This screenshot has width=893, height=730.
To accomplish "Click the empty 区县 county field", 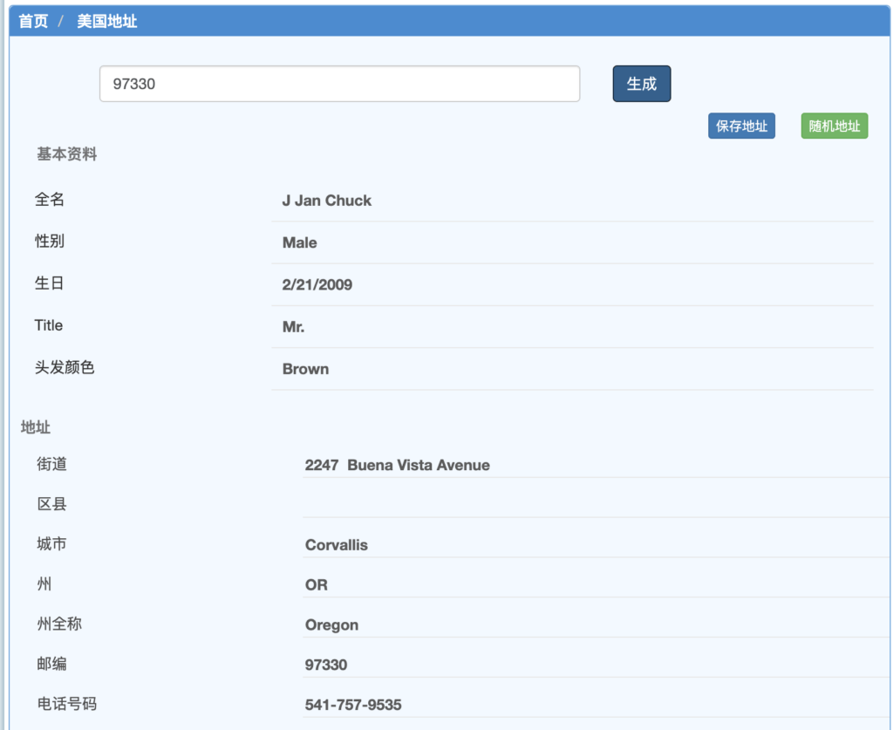I will (x=596, y=504).
